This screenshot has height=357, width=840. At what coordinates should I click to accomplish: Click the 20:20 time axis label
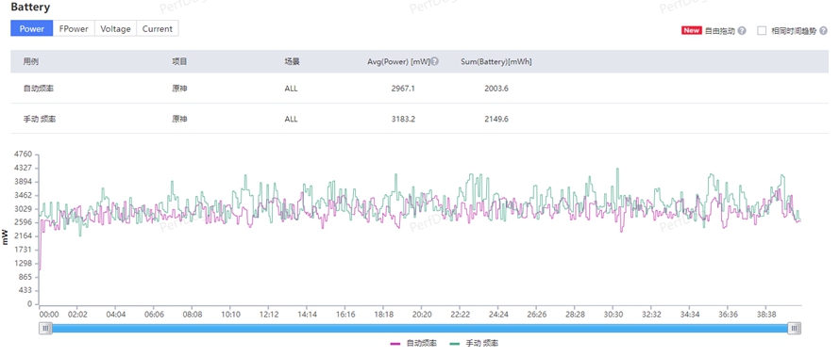click(x=422, y=315)
